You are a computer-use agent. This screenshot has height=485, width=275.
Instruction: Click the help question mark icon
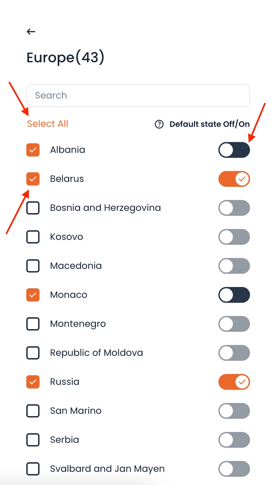point(159,124)
